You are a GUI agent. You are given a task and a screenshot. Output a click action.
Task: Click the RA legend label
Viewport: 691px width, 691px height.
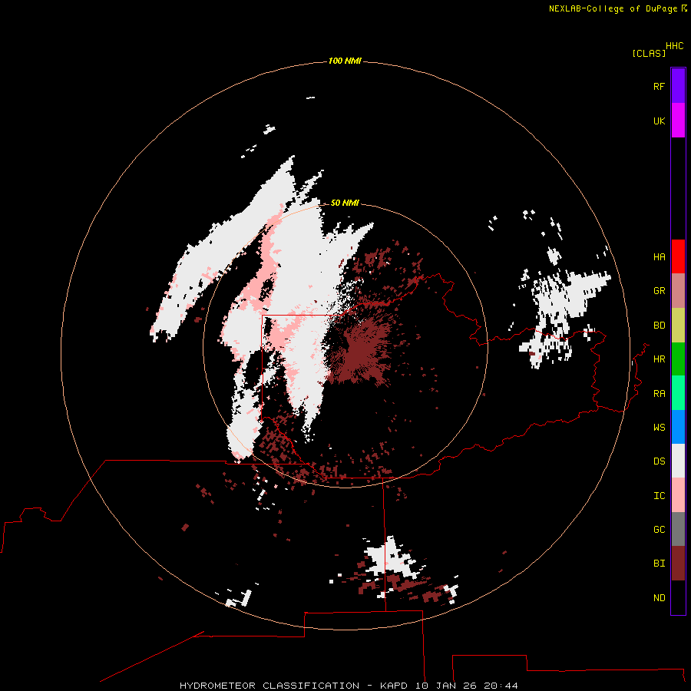click(x=659, y=394)
